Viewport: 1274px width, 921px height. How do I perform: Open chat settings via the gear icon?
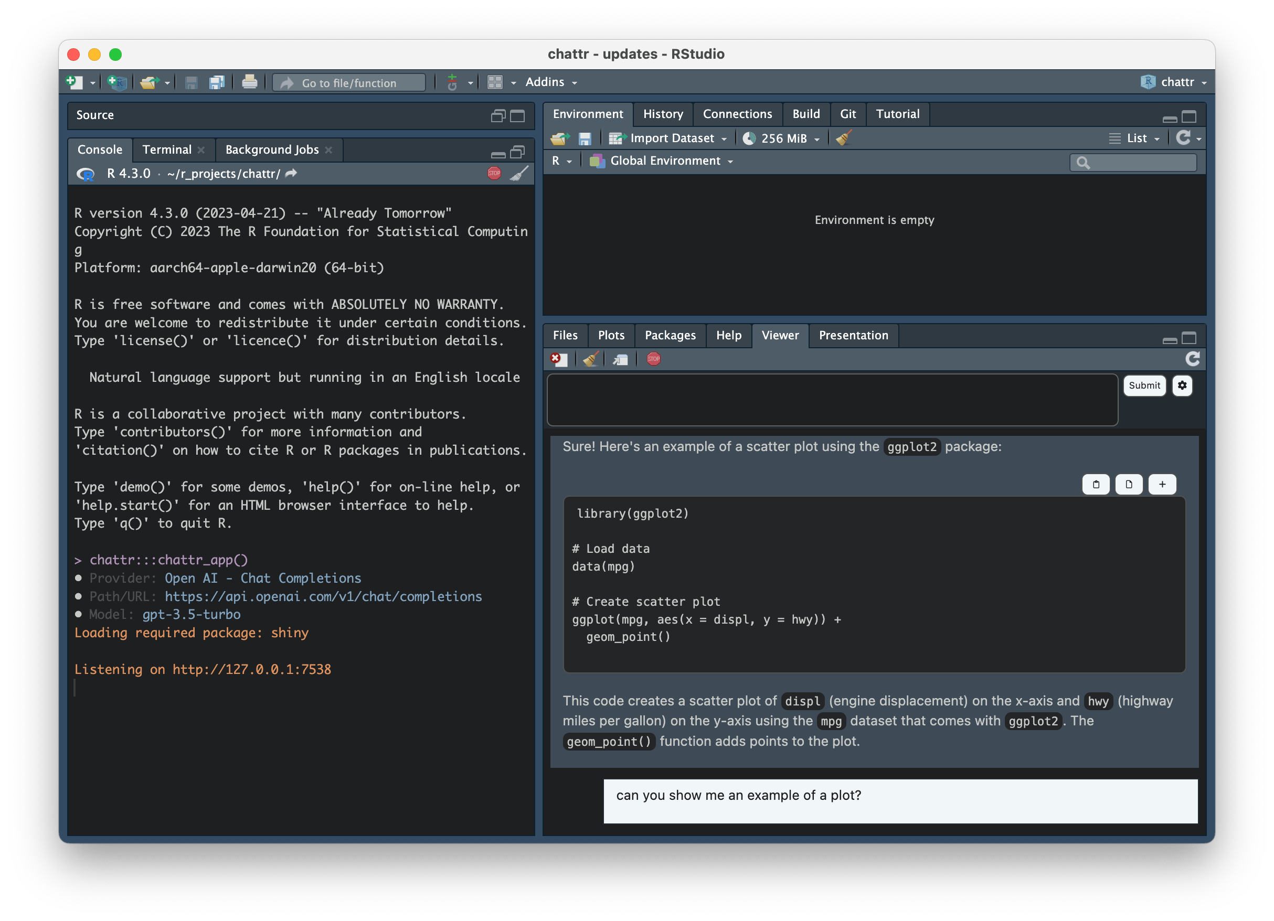point(1183,386)
